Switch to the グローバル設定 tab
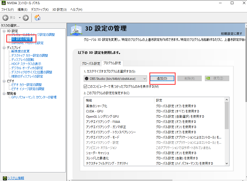247x181 pixels. 91,63
